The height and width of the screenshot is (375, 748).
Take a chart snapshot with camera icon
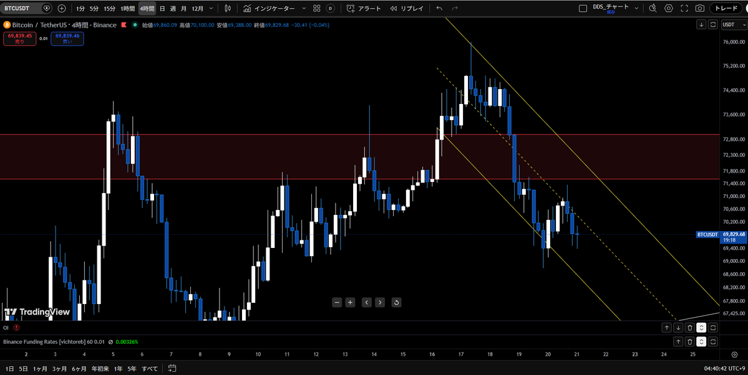tap(700, 9)
